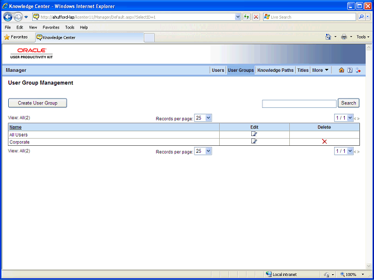Click the user group search text field
Screen dimensions: 374x280
[x=299, y=104]
